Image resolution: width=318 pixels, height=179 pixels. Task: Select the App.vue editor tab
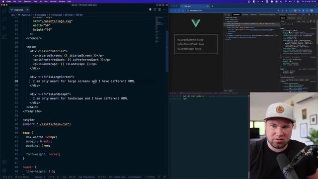pyautogui.click(x=19, y=9)
